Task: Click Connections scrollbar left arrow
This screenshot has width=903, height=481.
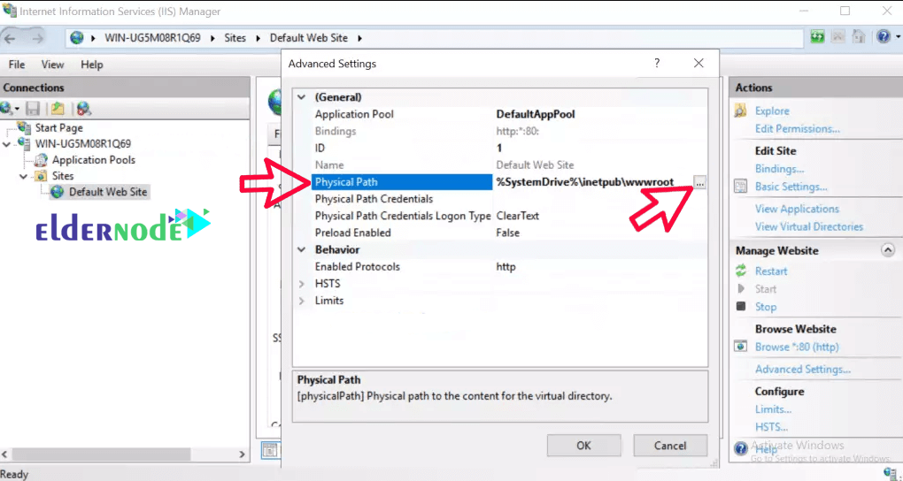Action: 6,454
